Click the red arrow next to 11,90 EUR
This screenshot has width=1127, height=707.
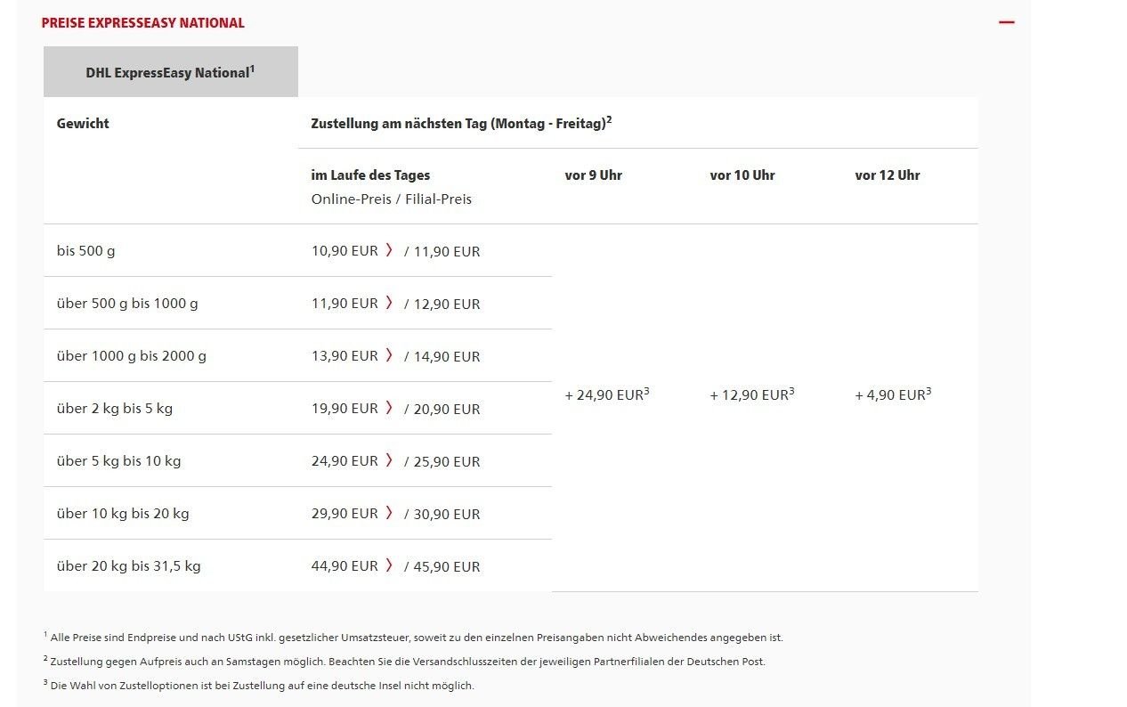(389, 303)
